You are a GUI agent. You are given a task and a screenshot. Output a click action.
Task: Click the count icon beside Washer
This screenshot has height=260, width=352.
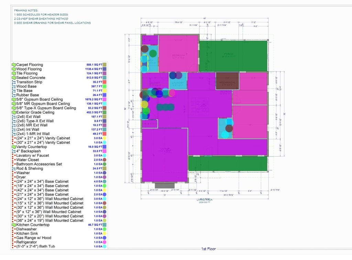14,173
